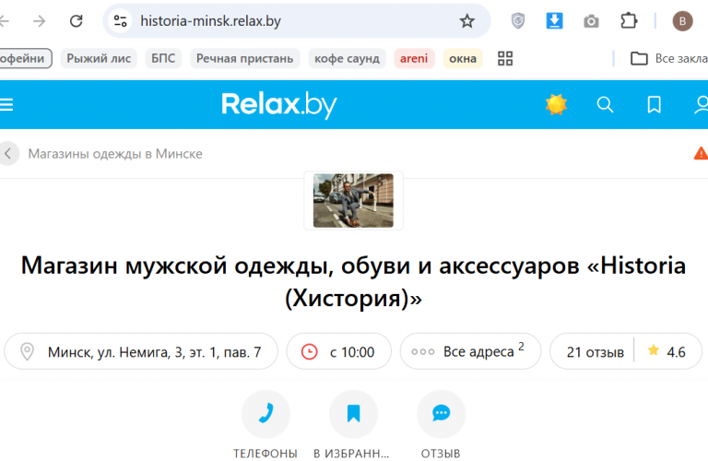Viewport: 708px width, 461px height.
Task: Open the blue download extension icon
Action: click(554, 21)
